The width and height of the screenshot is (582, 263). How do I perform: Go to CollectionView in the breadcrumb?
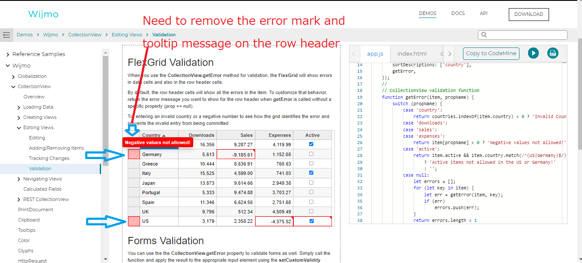[x=85, y=35]
